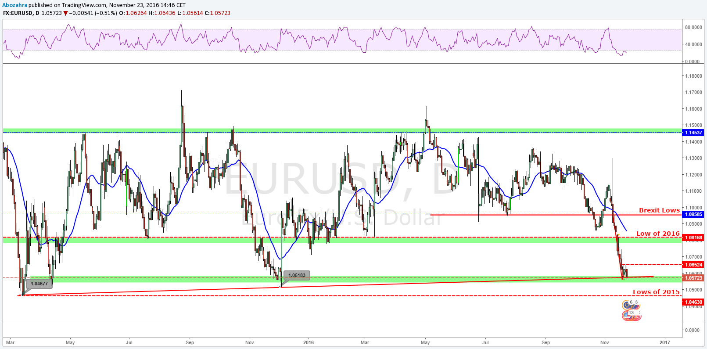Open author Abozahra's profile link
The width and height of the screenshot is (707, 349).
click(15, 5)
